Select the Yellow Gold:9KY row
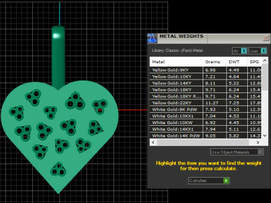 coord(206,70)
